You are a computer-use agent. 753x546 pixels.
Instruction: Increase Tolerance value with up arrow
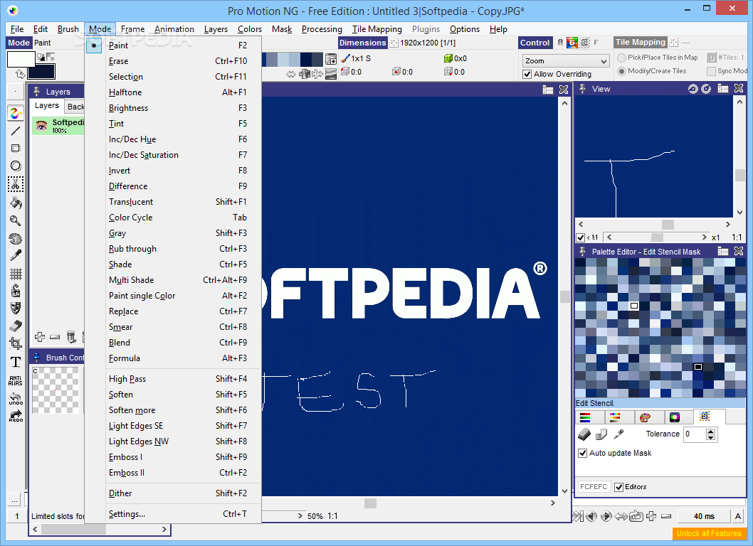coord(711,431)
